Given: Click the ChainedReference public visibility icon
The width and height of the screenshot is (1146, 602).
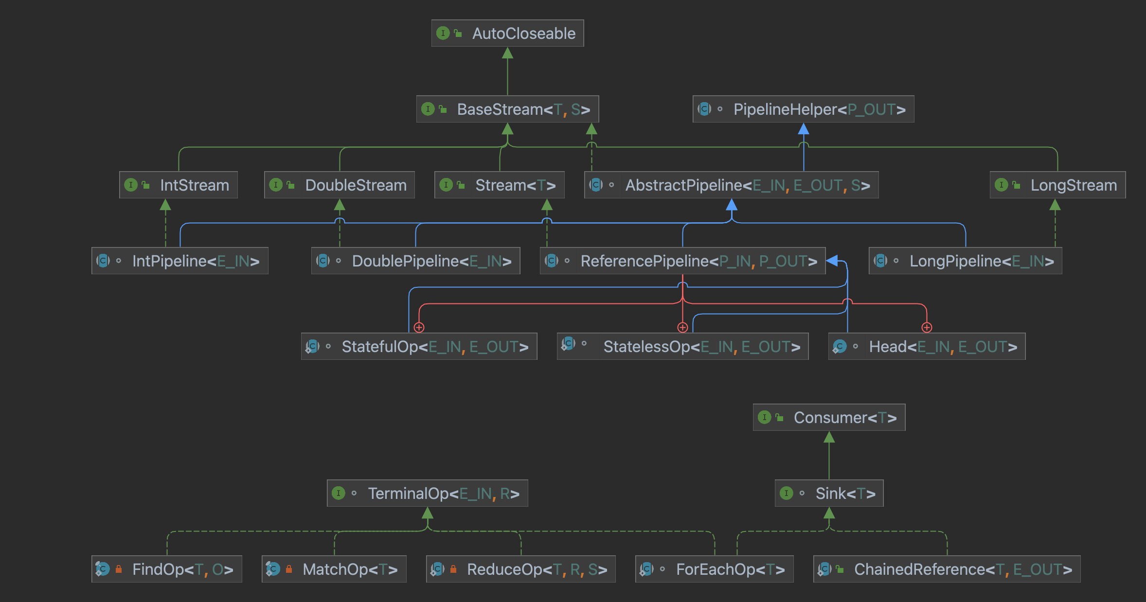Looking at the screenshot, I should (x=840, y=569).
